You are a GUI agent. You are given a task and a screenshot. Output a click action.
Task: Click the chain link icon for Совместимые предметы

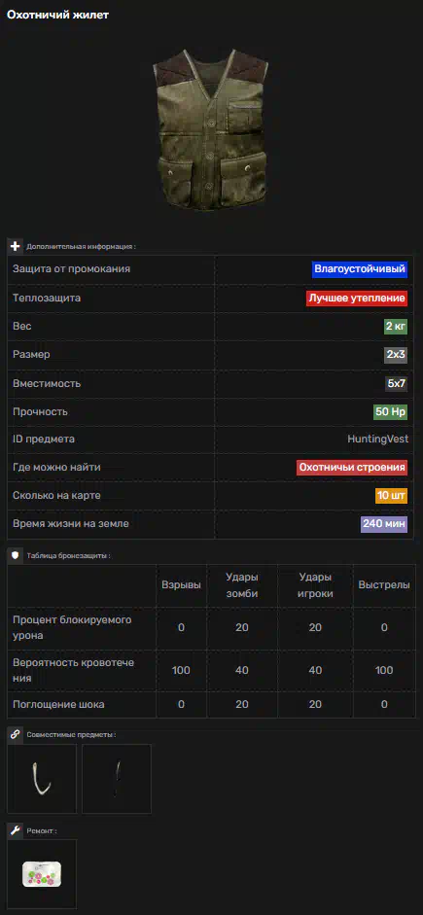(x=16, y=735)
